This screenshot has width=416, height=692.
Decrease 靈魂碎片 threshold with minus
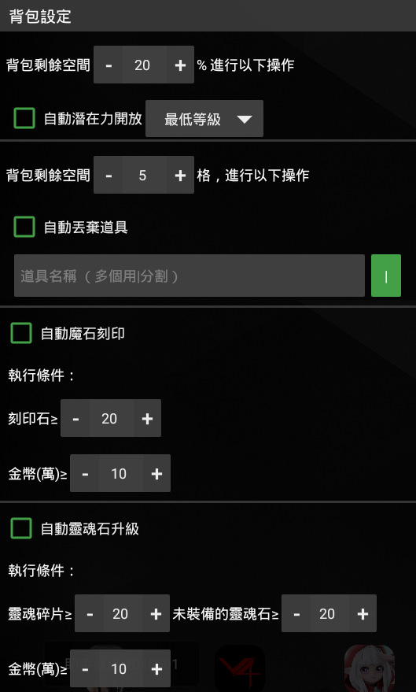[90, 613]
